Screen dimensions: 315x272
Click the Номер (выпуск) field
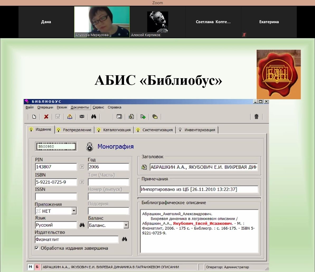point(109,196)
